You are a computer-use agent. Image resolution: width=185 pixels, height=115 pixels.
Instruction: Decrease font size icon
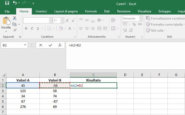[x=73, y=21]
